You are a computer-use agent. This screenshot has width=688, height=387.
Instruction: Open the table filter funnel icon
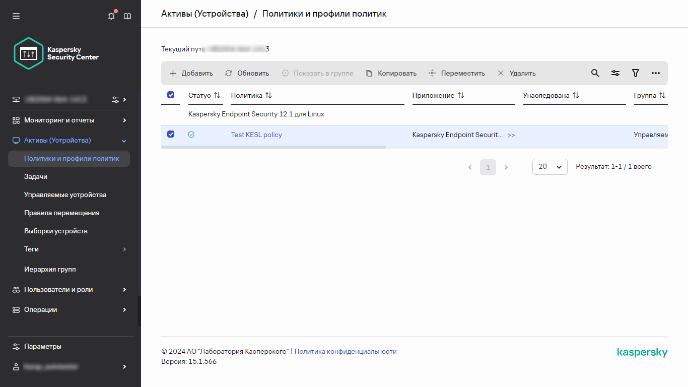coord(636,73)
